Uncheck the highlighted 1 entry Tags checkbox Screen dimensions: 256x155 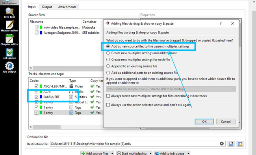[36, 113]
